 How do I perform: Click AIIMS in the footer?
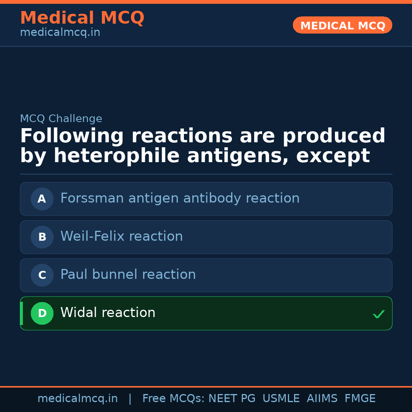click(322, 399)
